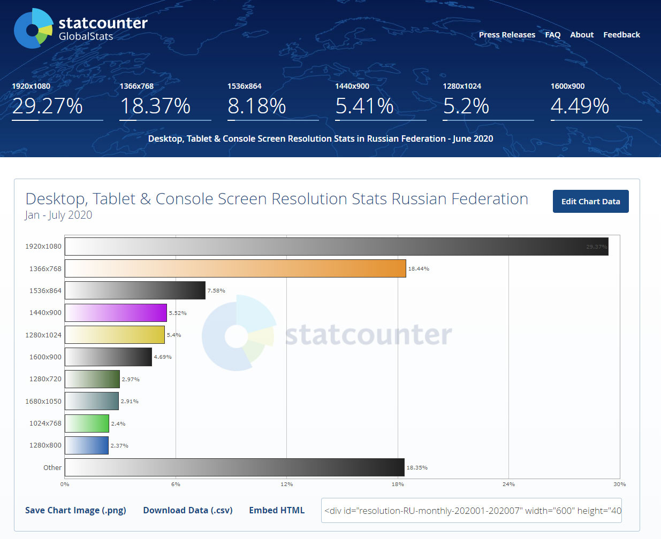Click the 'Other' axis label
The width and height of the screenshot is (661, 539).
coord(52,468)
